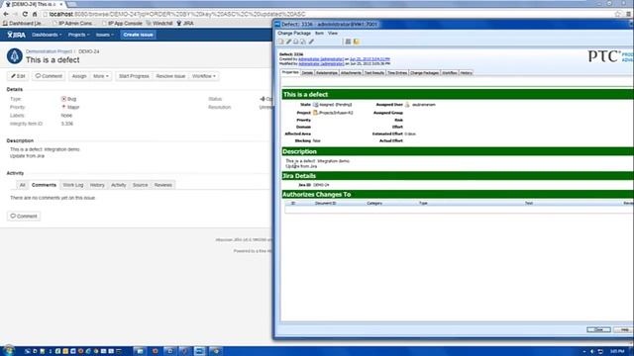Click the print toolbar icon in Defect window
Viewport: 634px width, 356px height.
pyautogui.click(x=295, y=42)
